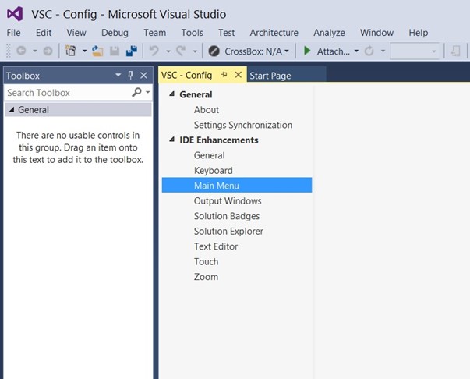The height and width of the screenshot is (379, 470).
Task: Open the Window menu
Action: (376, 33)
